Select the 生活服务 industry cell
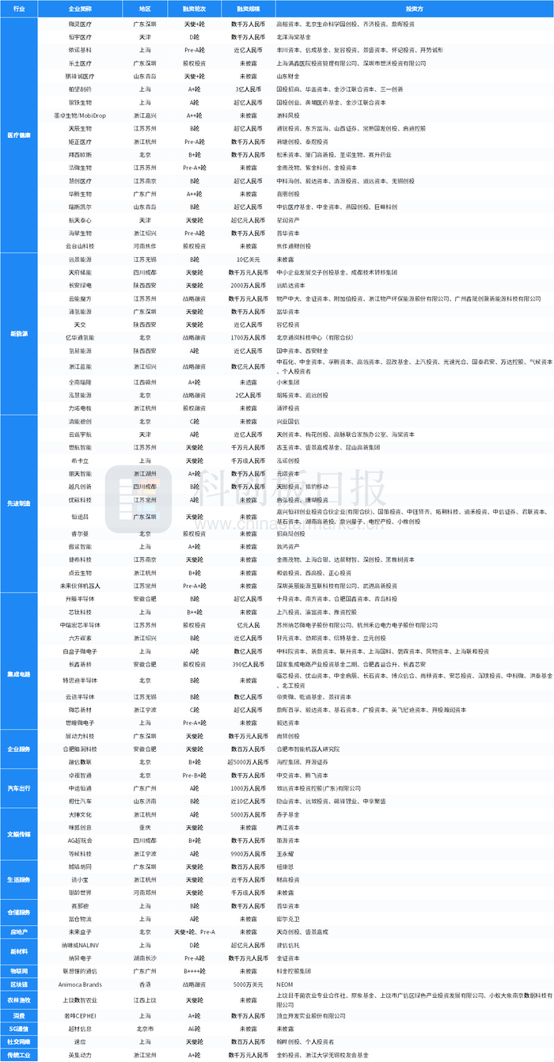The image size is (554, 1062). (x=19, y=879)
